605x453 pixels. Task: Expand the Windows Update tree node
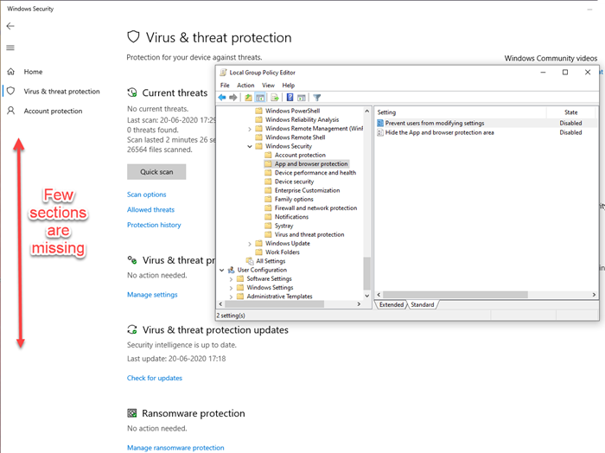250,244
